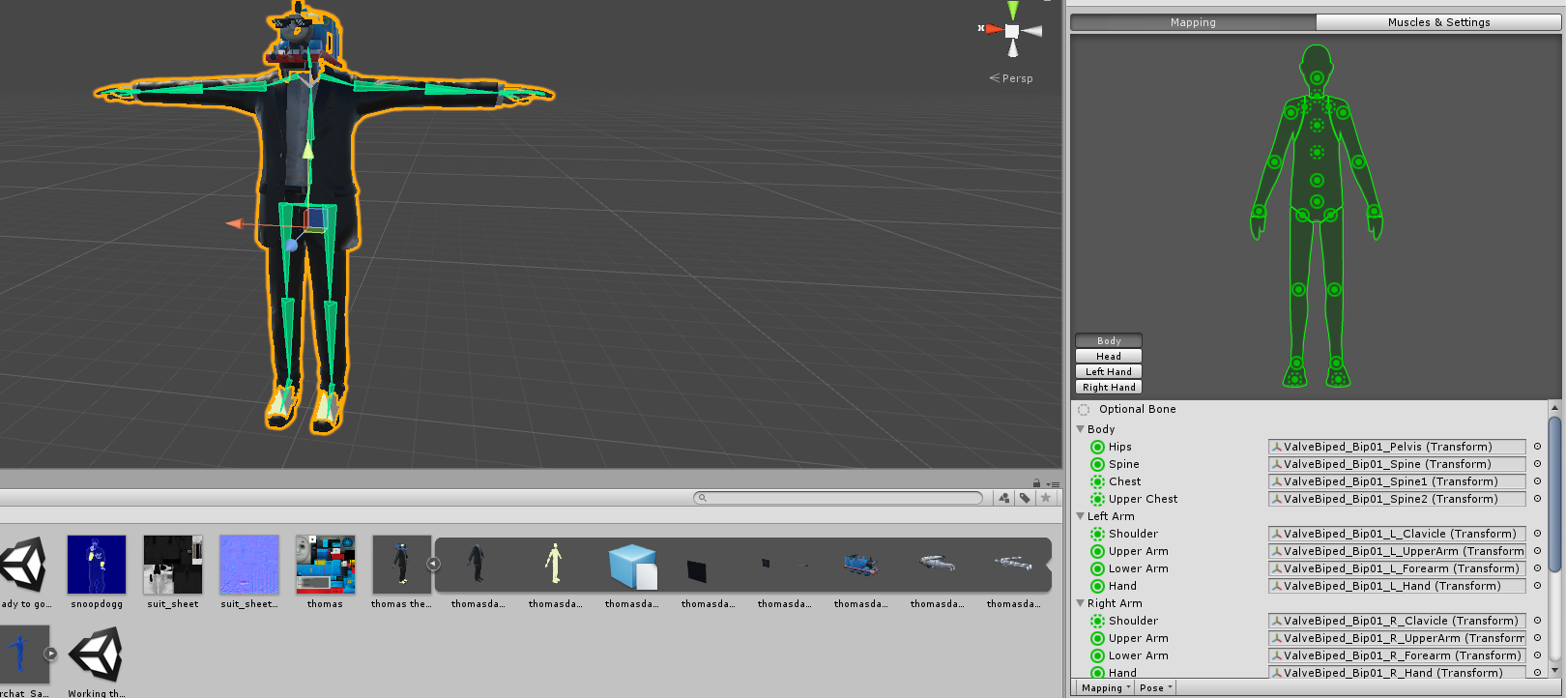Click the Persp projection label
Screen dimensions: 1566x698
click(x=1017, y=78)
